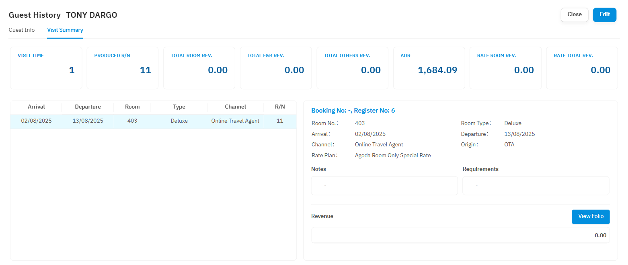Click the R/N column header
The width and height of the screenshot is (628, 265).
tap(280, 107)
